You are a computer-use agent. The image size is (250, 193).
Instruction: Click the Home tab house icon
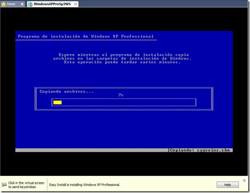point(4,4)
